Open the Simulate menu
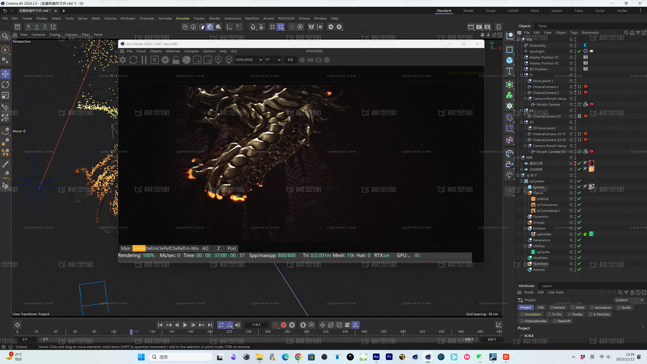Screen dimensions: 647x364 point(183,18)
